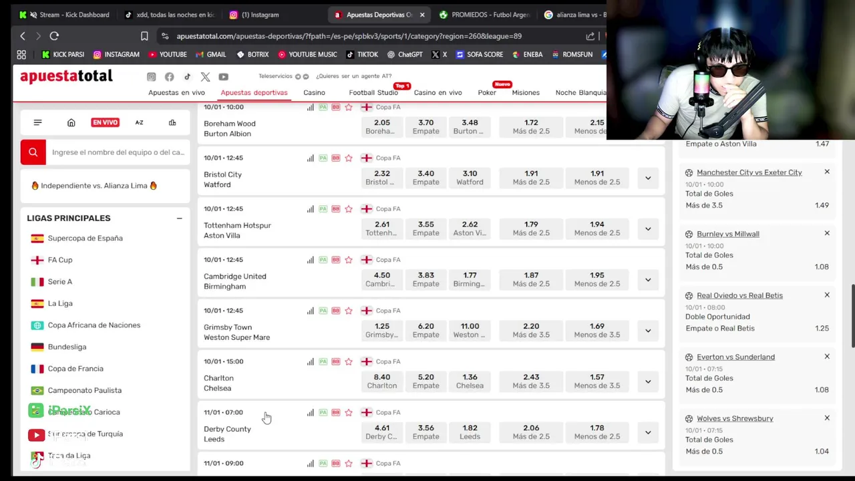Screen dimensions: 855x481
Task: Open FA Cup league in sidebar
Action: coord(60,260)
